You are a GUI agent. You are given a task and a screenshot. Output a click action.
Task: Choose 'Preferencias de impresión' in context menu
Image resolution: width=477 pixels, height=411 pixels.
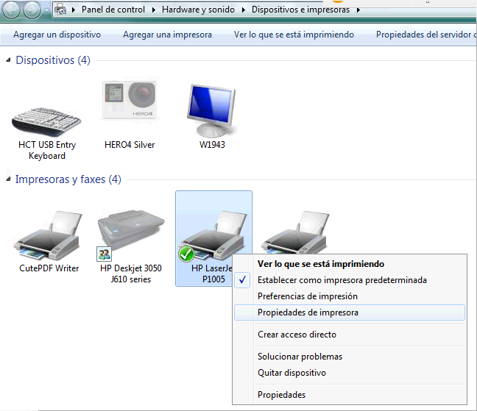[307, 296]
